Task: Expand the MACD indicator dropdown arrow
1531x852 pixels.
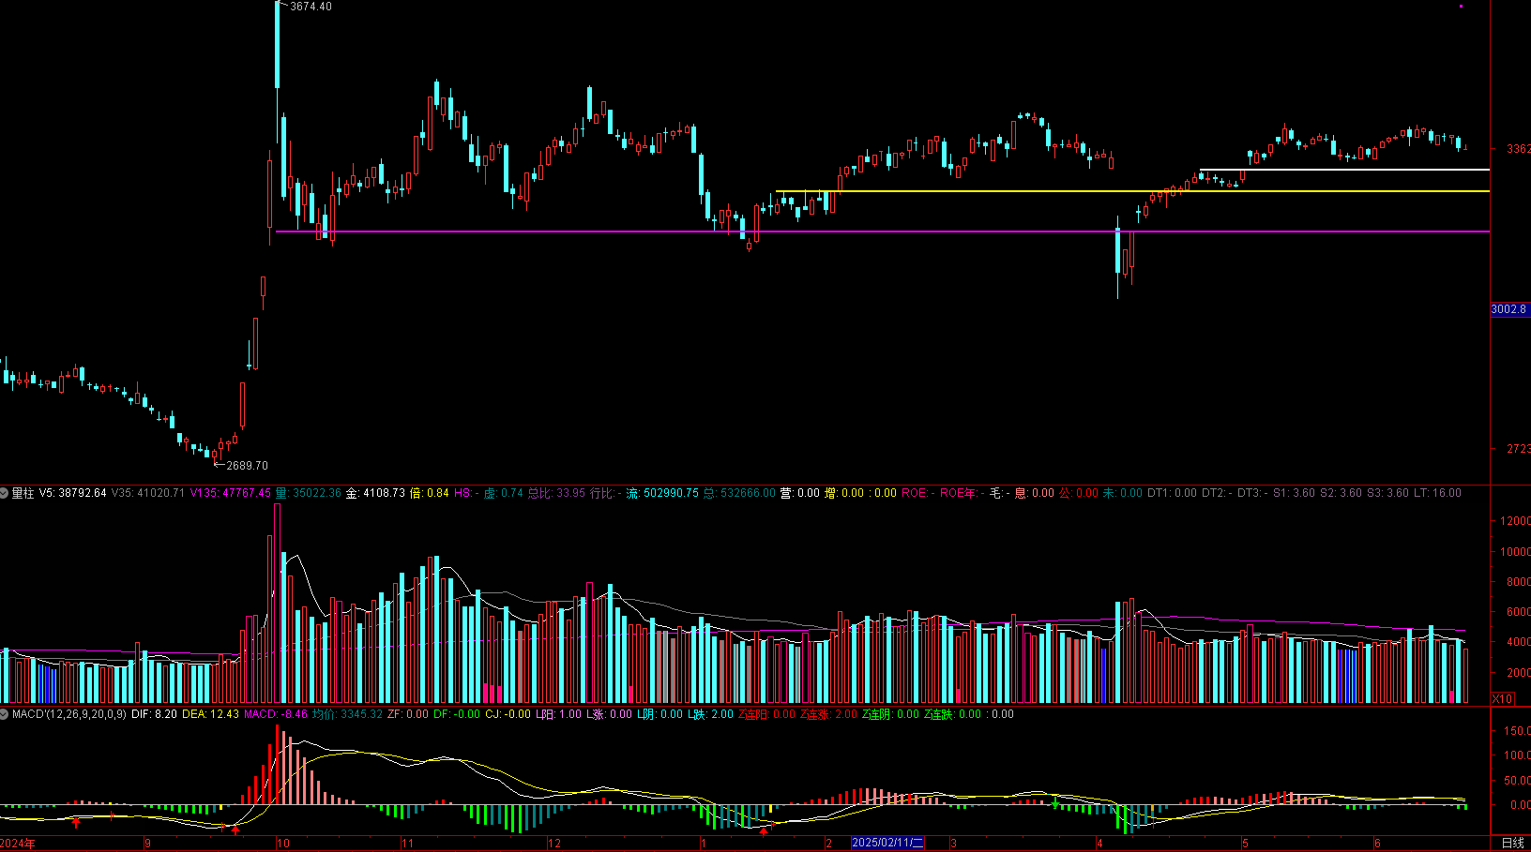Action: (5, 714)
